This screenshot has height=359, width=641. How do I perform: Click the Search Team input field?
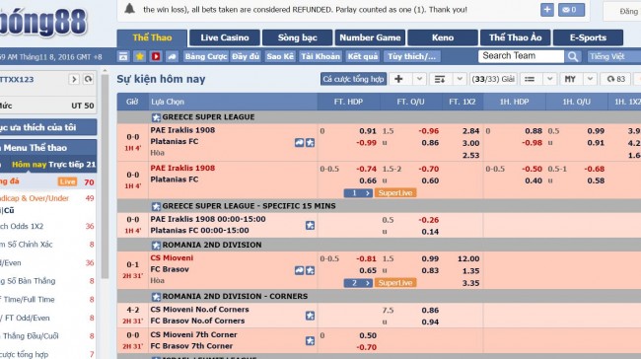point(521,56)
